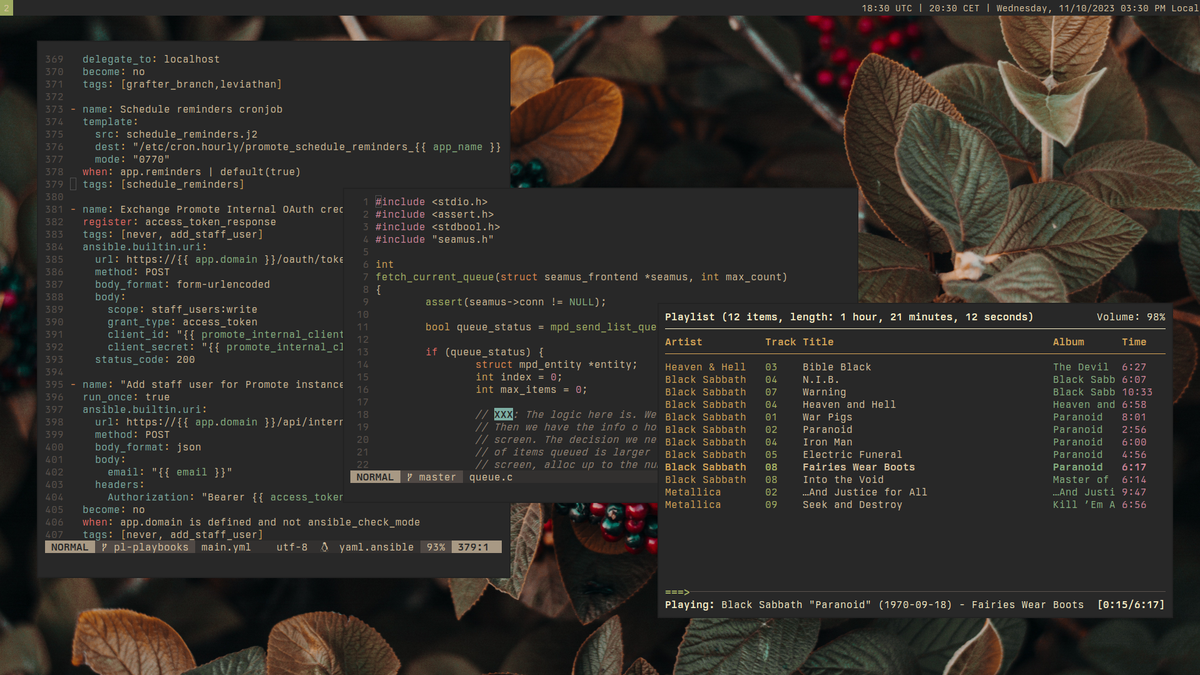Click 'body_format: json' line in main.yml
This screenshot has width=1200, height=675.
pyautogui.click(x=148, y=447)
